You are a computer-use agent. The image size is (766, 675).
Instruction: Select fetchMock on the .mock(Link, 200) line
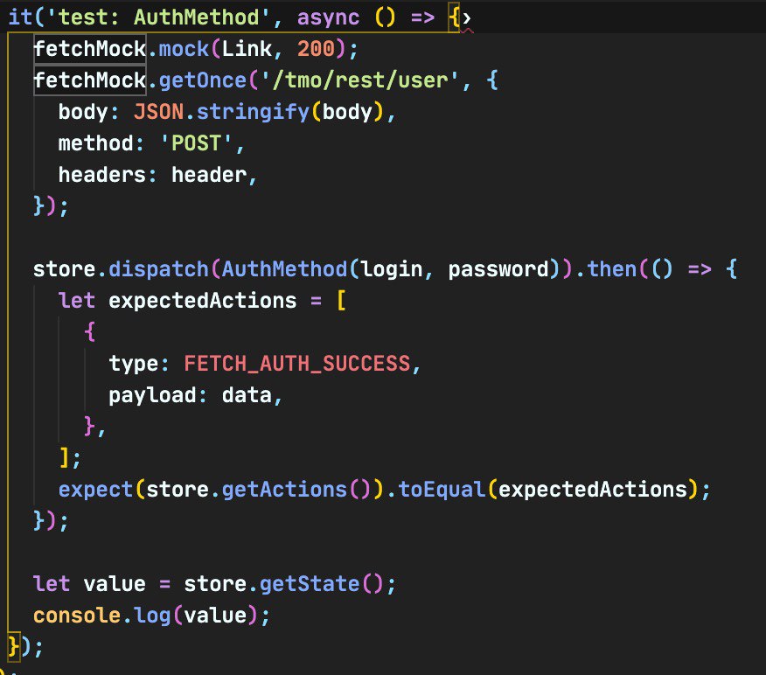tap(90, 49)
